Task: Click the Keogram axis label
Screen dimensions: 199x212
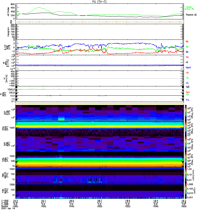Action: [x=8, y=32]
